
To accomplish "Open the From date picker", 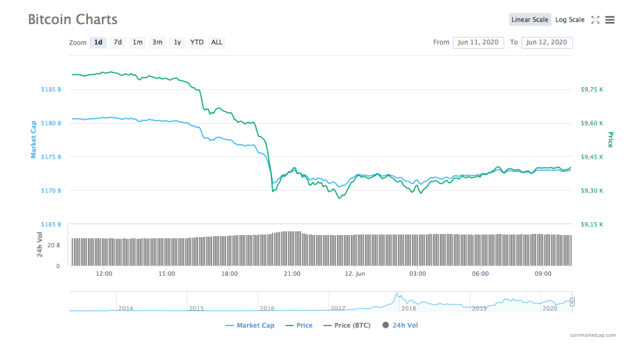I will (478, 43).
